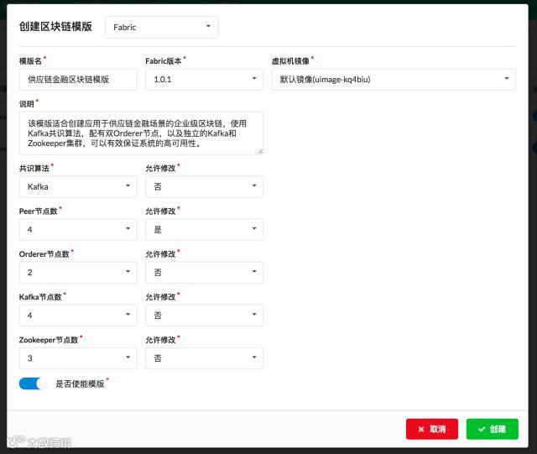Open the 虚拟机镜像 default image dropdown

pos(394,80)
